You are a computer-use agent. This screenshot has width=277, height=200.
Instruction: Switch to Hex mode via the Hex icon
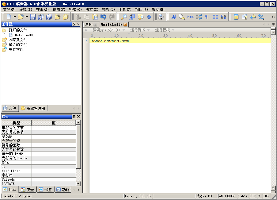(190, 17)
